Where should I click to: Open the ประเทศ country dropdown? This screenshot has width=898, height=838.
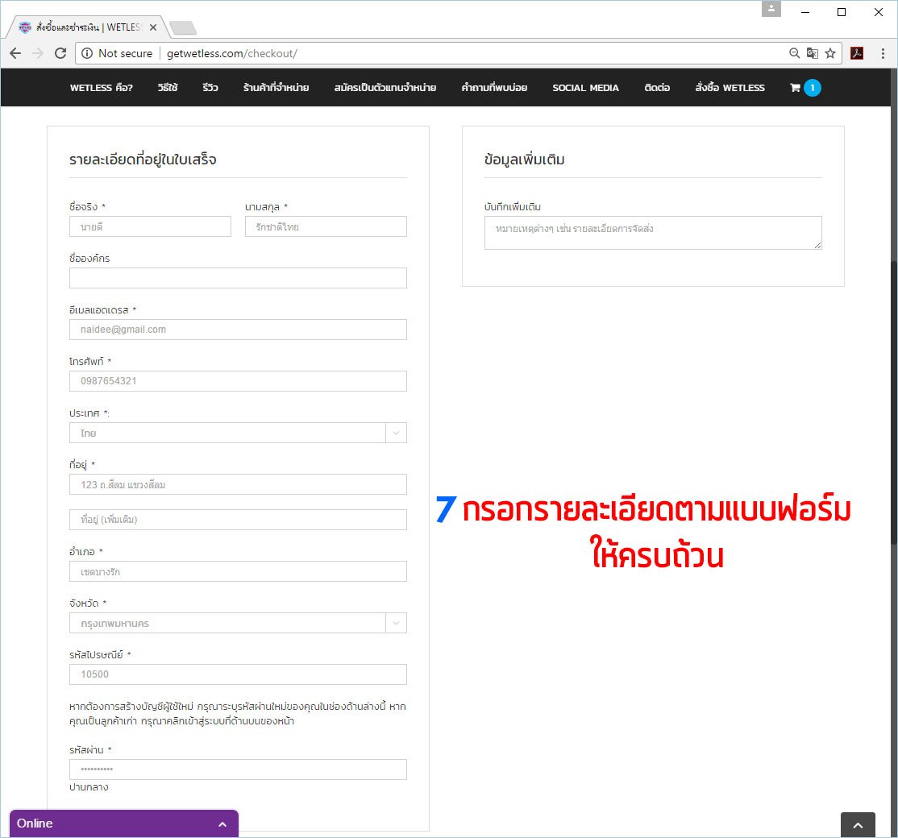(x=238, y=433)
